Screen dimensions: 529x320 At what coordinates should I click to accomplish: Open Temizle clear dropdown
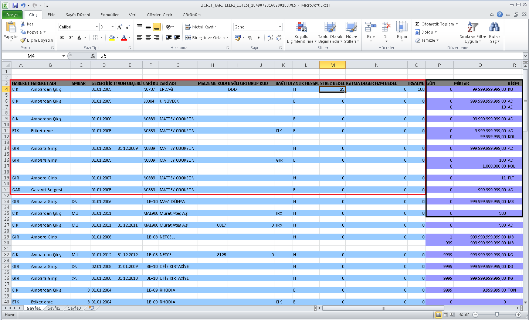click(x=427, y=40)
